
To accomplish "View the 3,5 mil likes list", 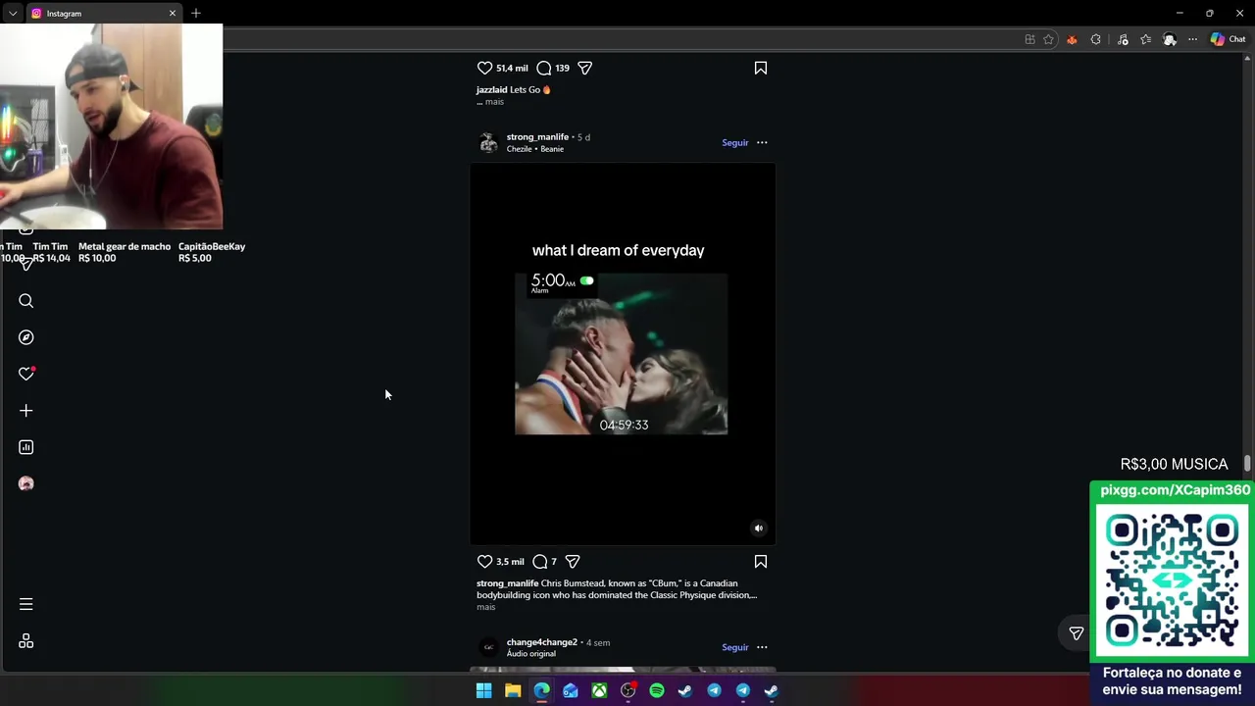I will click(x=510, y=562).
